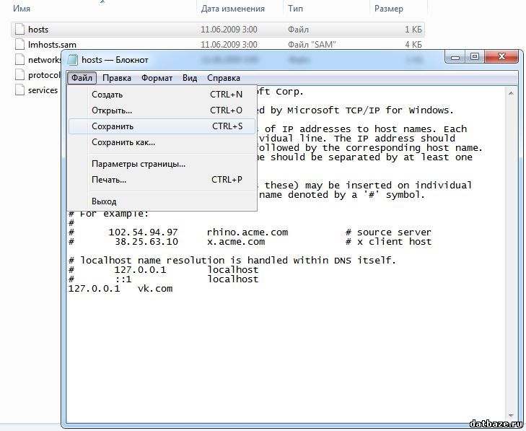Open the Справка menu
This screenshot has height=431, width=526.
coord(224,78)
